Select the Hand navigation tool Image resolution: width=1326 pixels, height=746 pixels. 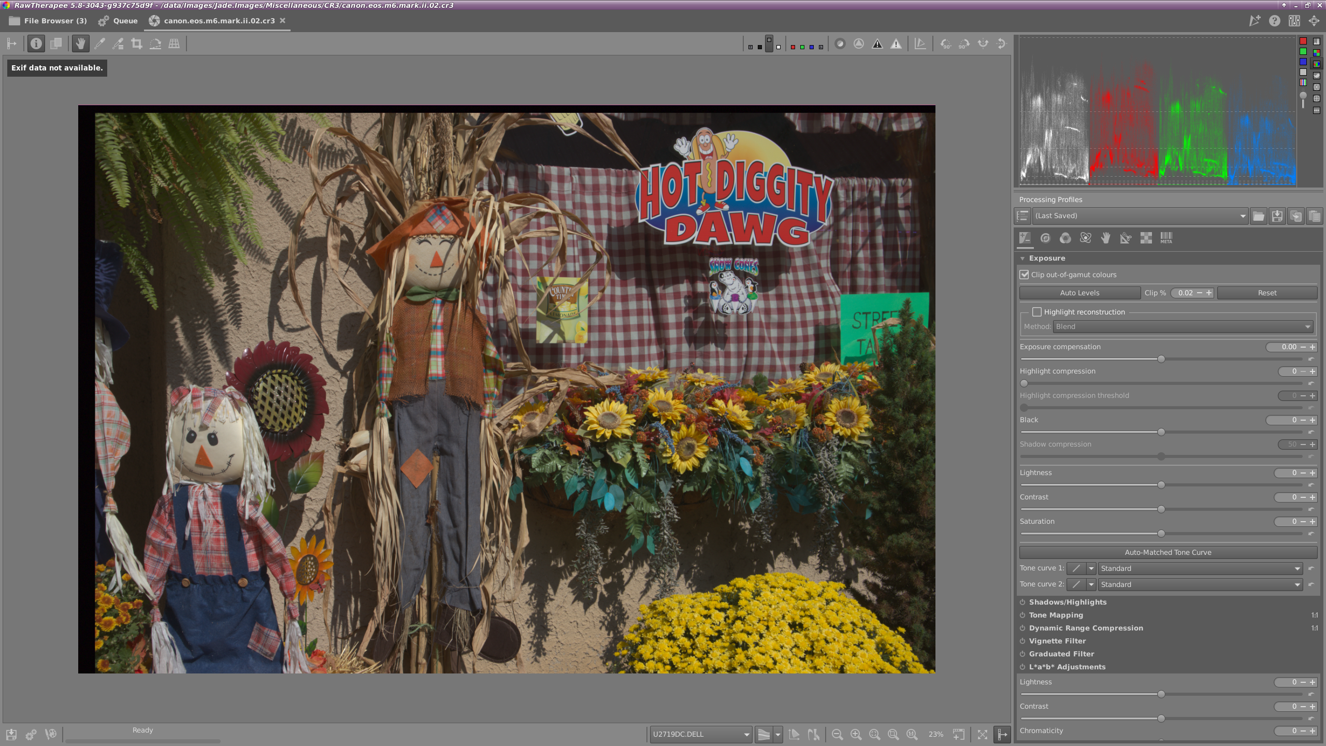click(x=80, y=44)
